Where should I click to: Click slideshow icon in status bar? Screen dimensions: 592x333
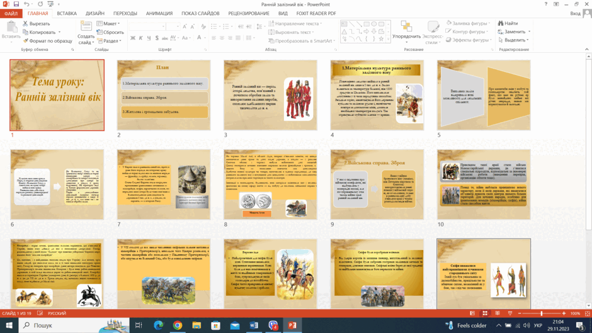point(509,313)
